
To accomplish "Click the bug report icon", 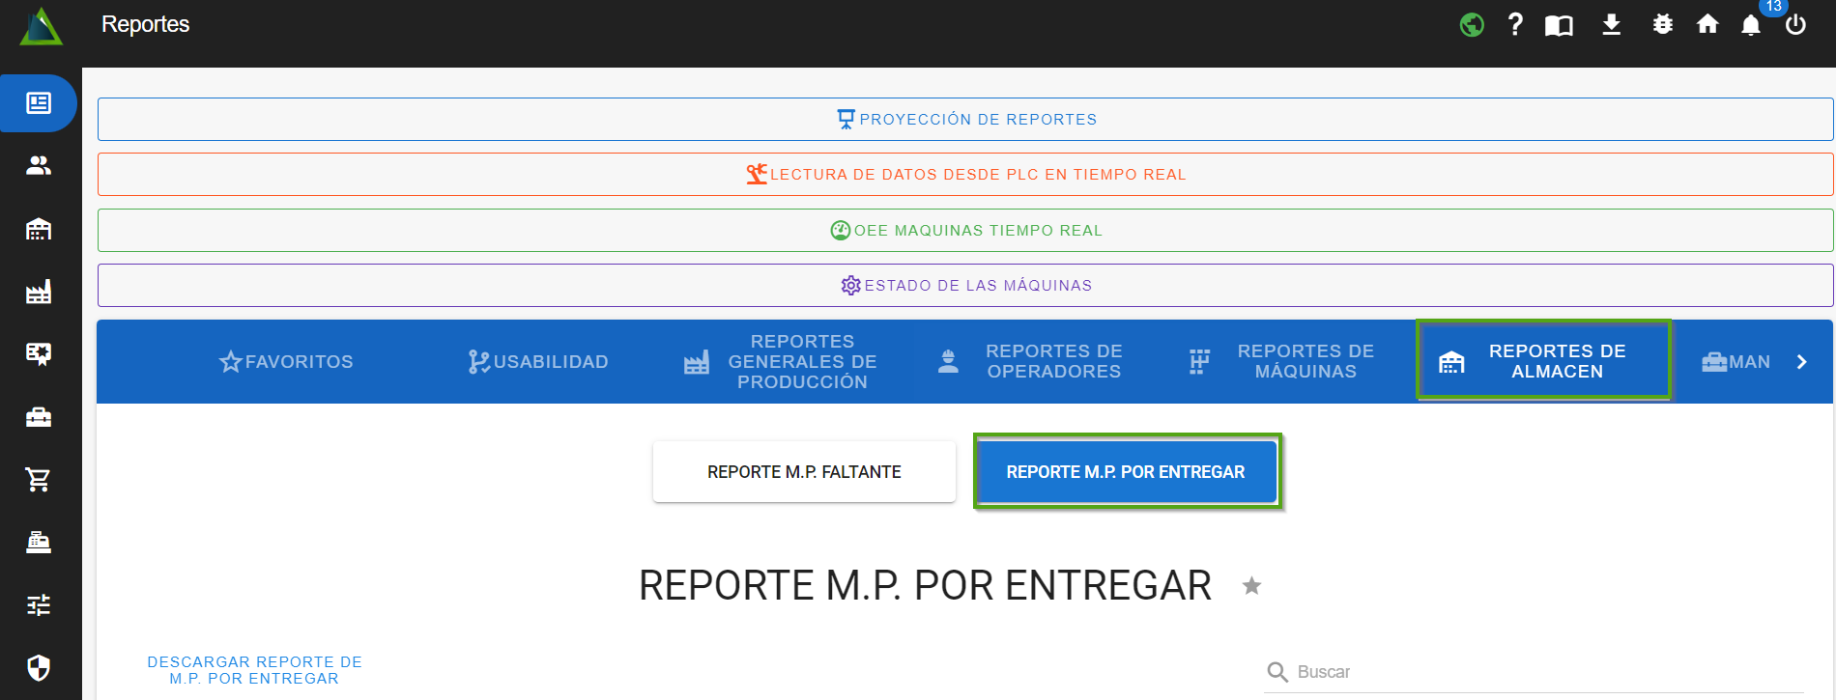I will tap(1662, 25).
